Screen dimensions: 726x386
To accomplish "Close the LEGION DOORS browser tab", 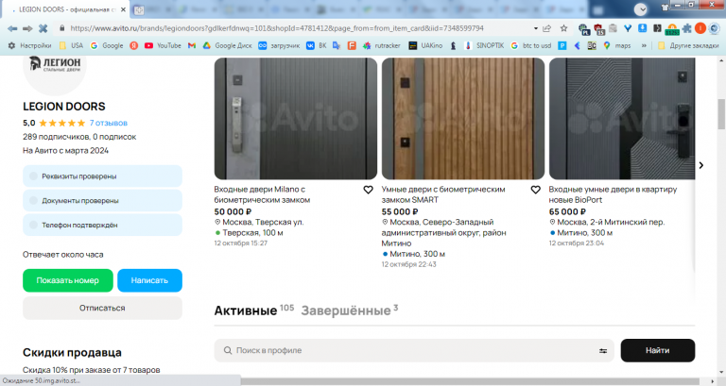I will coord(123,9).
